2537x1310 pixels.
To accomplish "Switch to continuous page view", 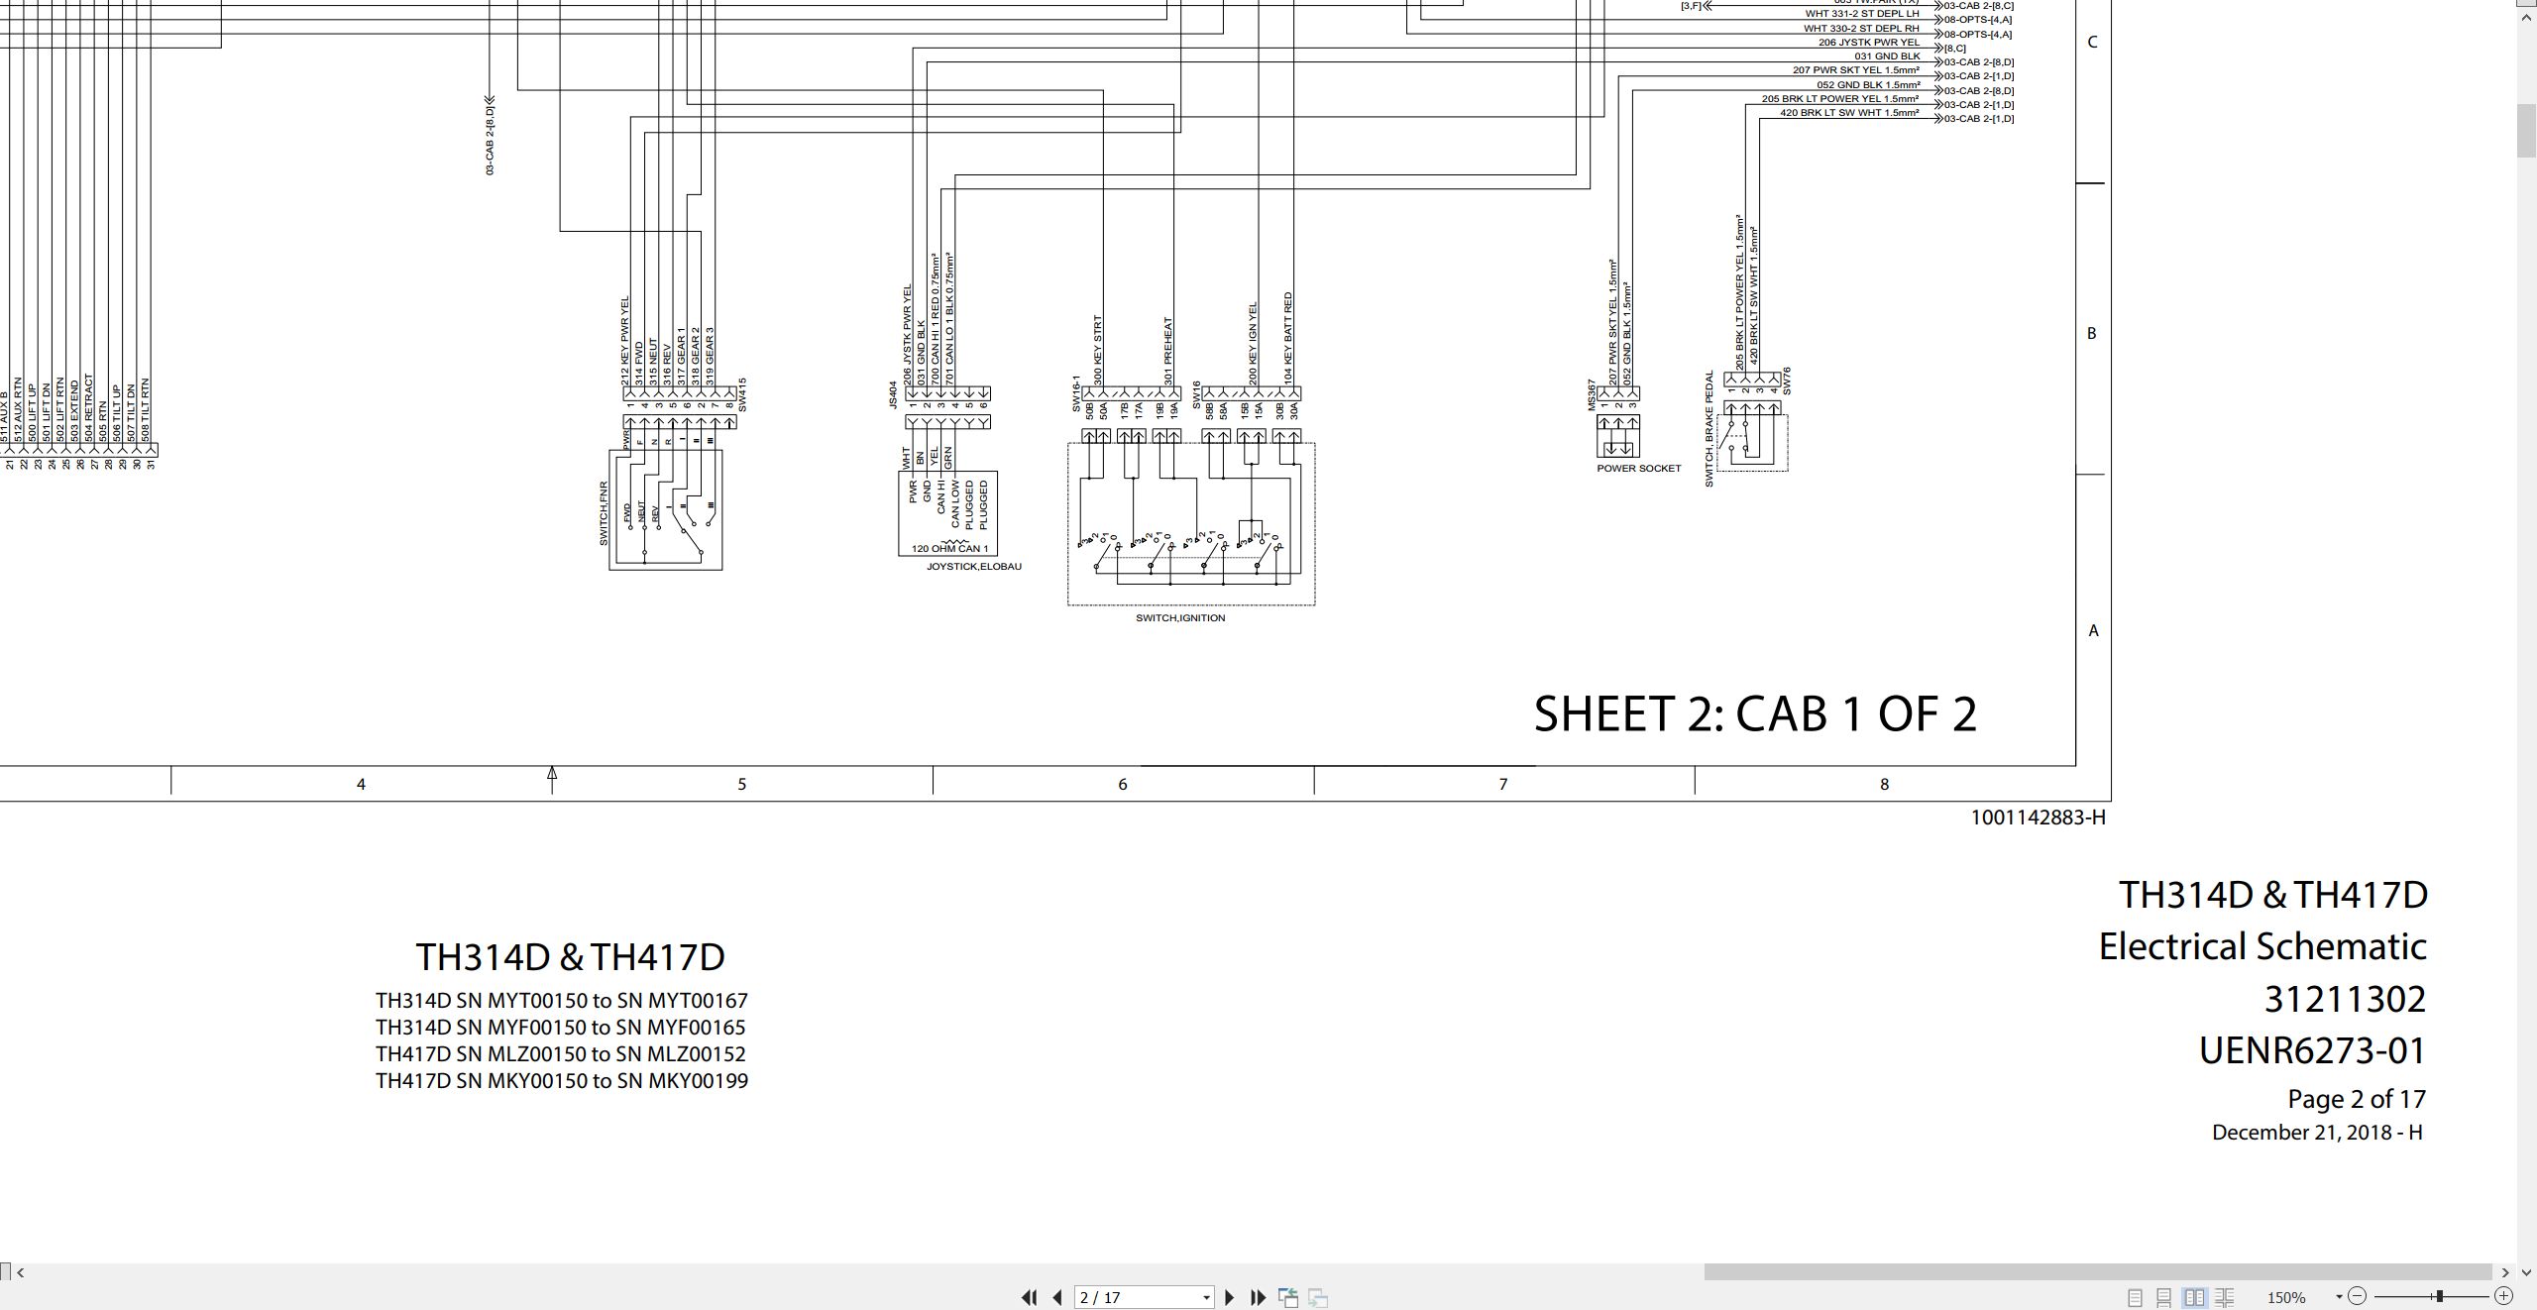I will pos(2164,1297).
